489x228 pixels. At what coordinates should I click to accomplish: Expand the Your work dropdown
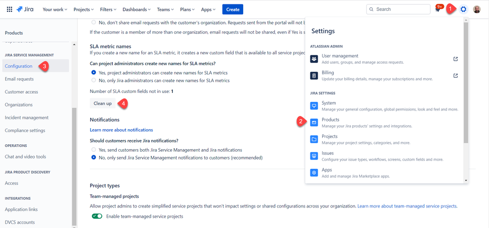click(x=55, y=9)
